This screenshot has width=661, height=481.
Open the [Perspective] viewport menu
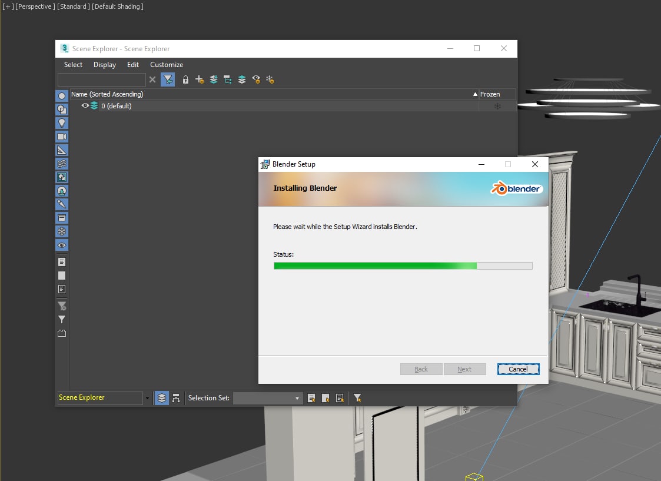click(x=35, y=6)
